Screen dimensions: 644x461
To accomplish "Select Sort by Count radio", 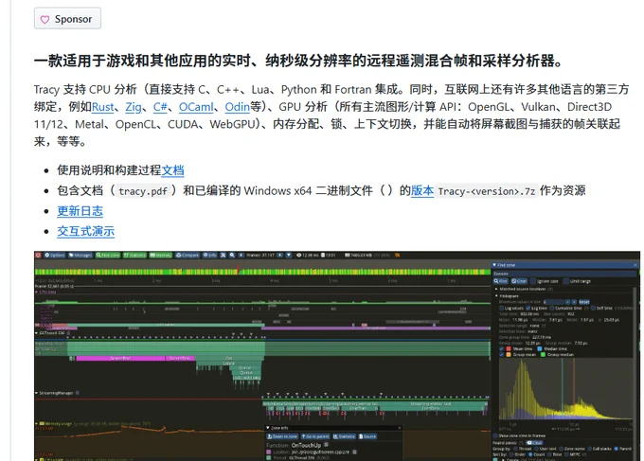I will coord(530,454).
